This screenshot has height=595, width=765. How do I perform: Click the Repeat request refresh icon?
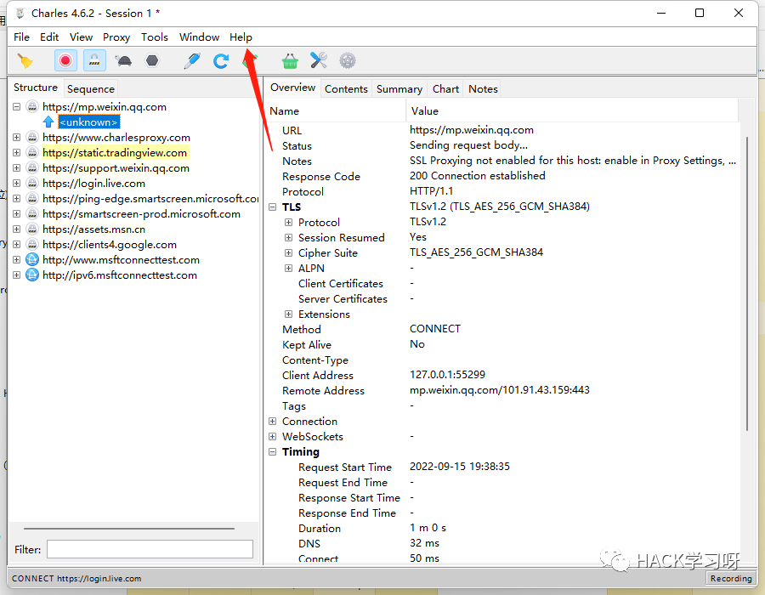pos(221,61)
